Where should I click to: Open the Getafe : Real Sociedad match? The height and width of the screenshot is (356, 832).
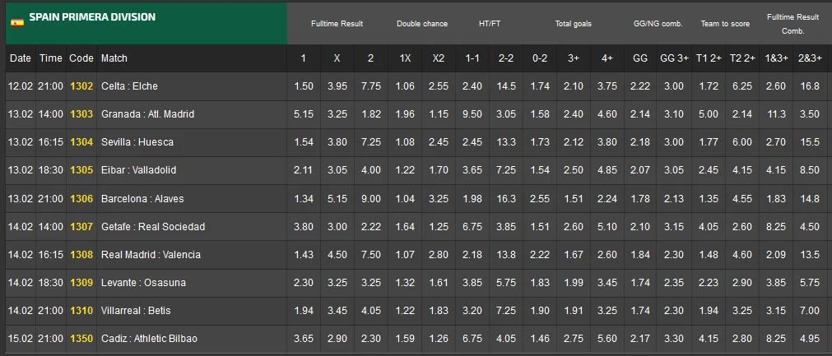[153, 226]
